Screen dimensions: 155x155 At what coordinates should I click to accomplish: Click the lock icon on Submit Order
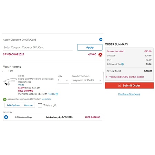tap(120, 85)
